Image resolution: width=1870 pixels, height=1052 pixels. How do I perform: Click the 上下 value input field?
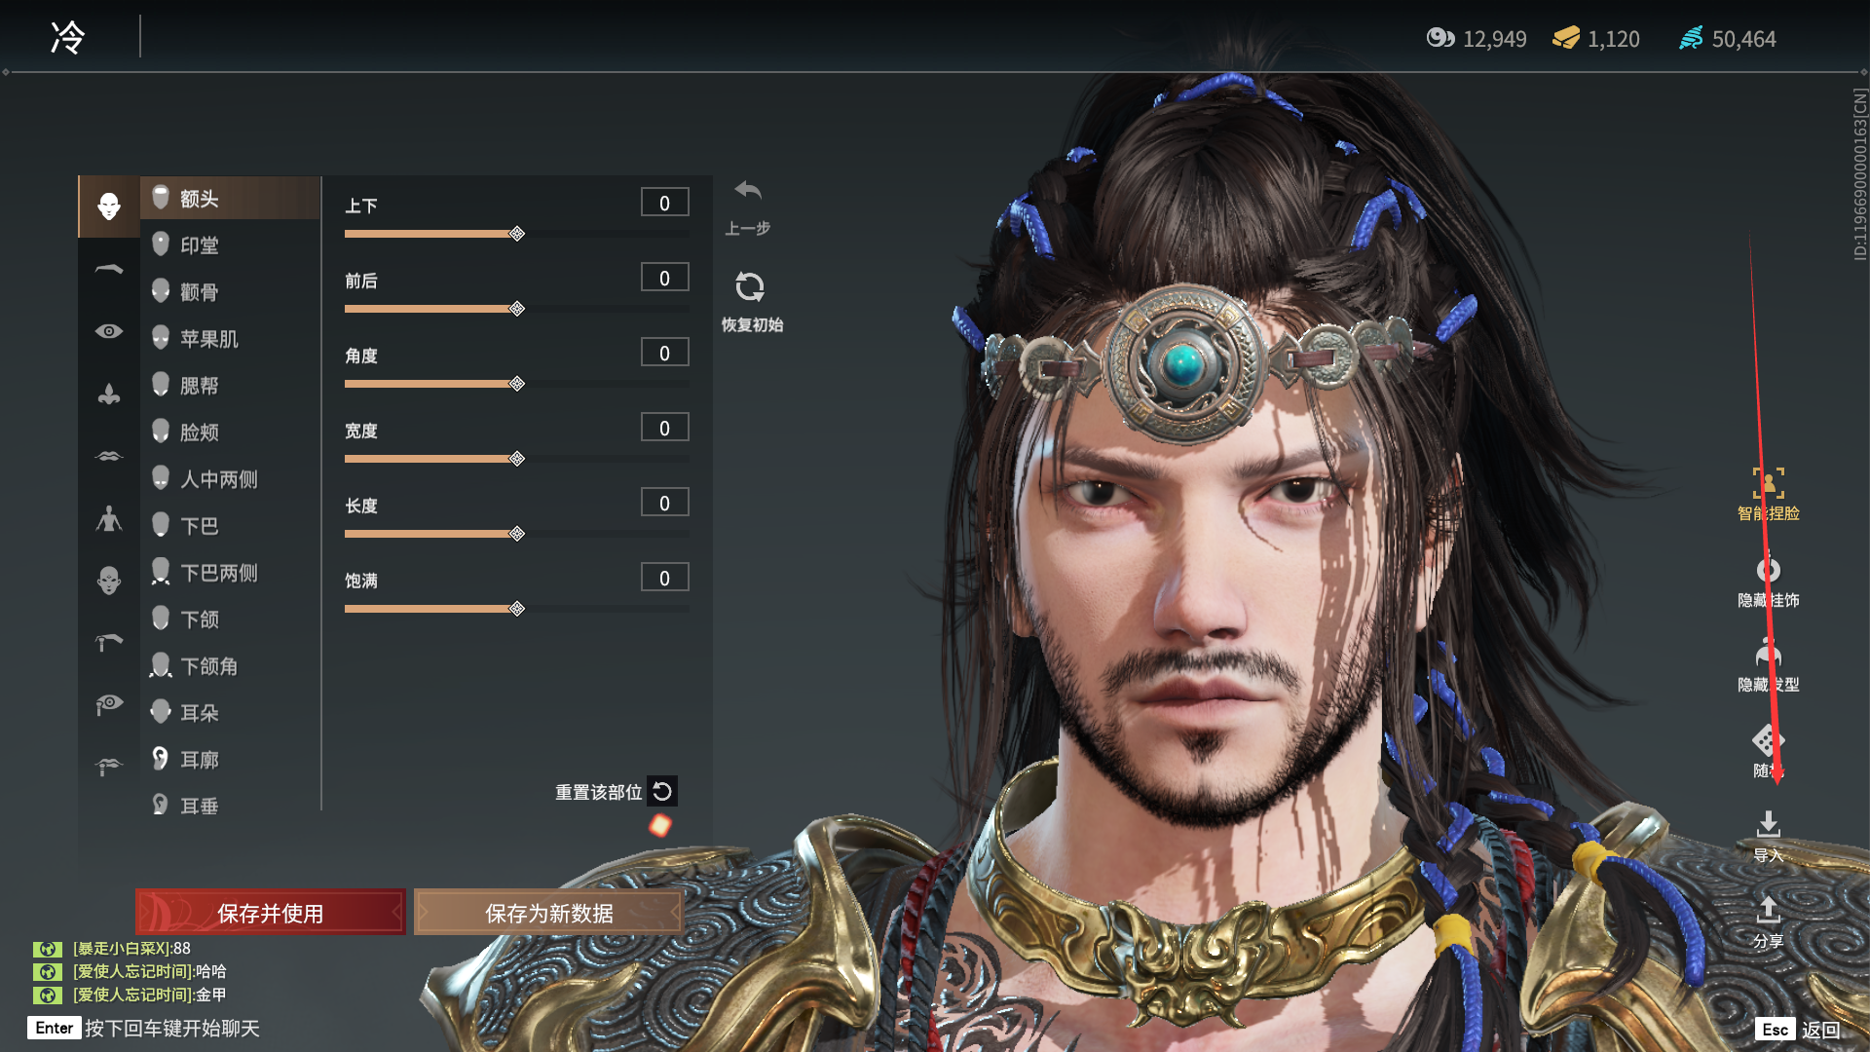coord(664,203)
